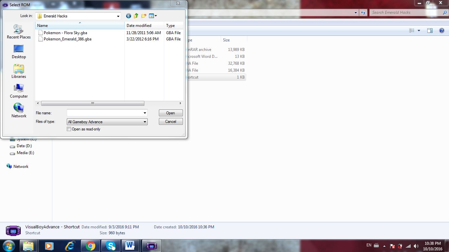Go back to last folder visited icon
The height and width of the screenshot is (252, 449).
click(129, 16)
